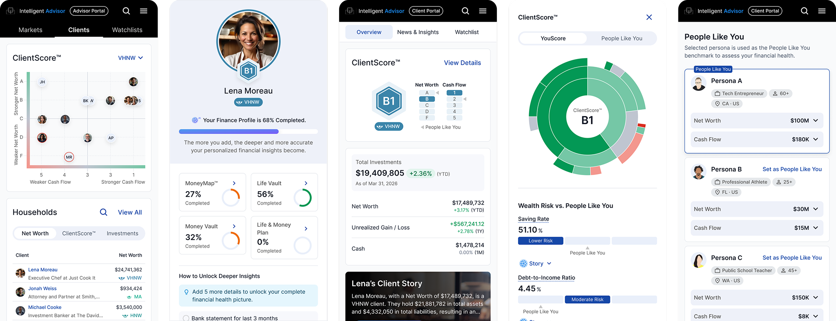Switch to the People Like You segment beside YouScore

pyautogui.click(x=622, y=38)
